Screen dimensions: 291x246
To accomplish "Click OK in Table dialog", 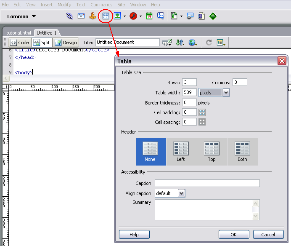I will 233,235.
